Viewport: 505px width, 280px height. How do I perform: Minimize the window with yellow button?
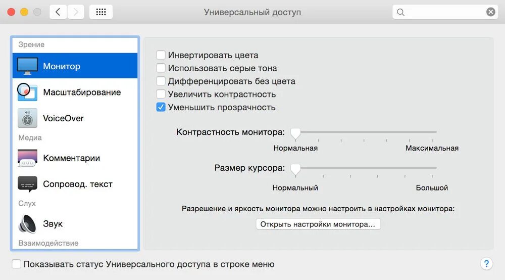[x=24, y=12]
